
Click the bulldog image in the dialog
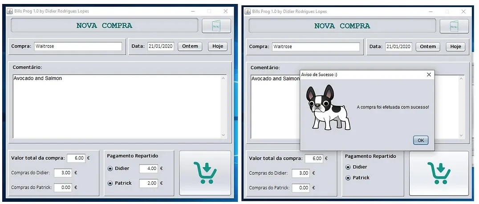(x=328, y=107)
